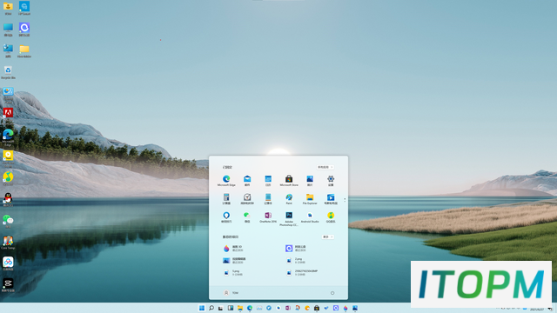Open OneNote 2016 pinned app

[268, 217]
